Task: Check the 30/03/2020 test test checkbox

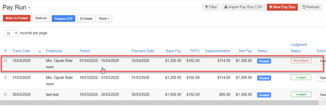Action: point(6,94)
